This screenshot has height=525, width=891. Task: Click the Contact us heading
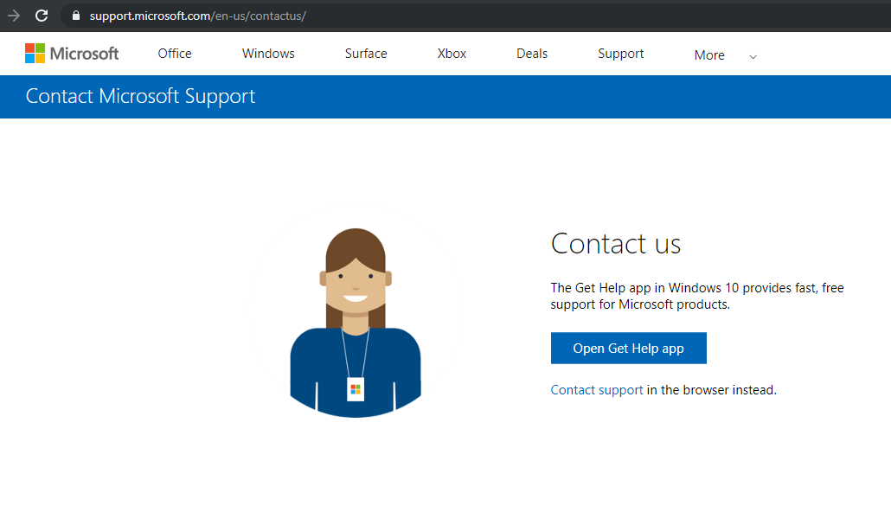(616, 244)
